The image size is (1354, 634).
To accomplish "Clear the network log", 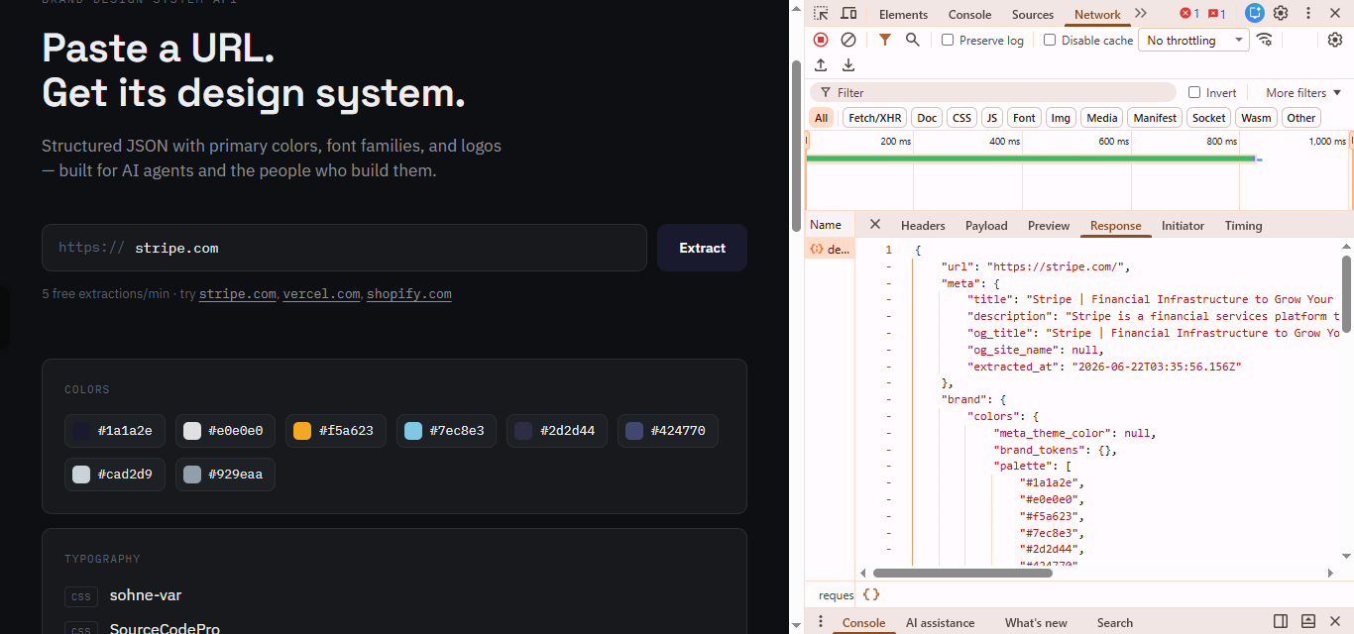I will point(848,40).
